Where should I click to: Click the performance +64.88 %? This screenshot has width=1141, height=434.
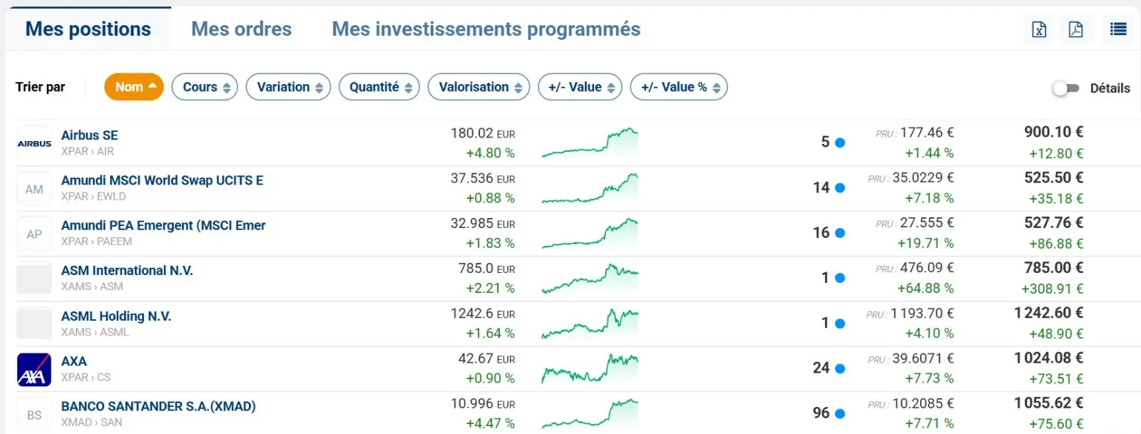(926, 289)
